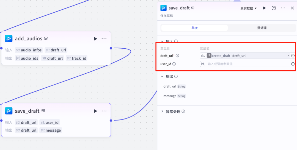This screenshot has height=150, width=297.
Task: Run the save_draft node on canvas
Action: coord(95,111)
